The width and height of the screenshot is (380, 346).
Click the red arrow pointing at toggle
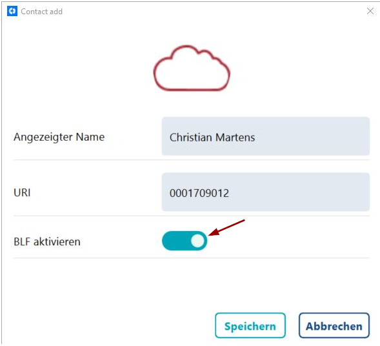tap(226, 228)
